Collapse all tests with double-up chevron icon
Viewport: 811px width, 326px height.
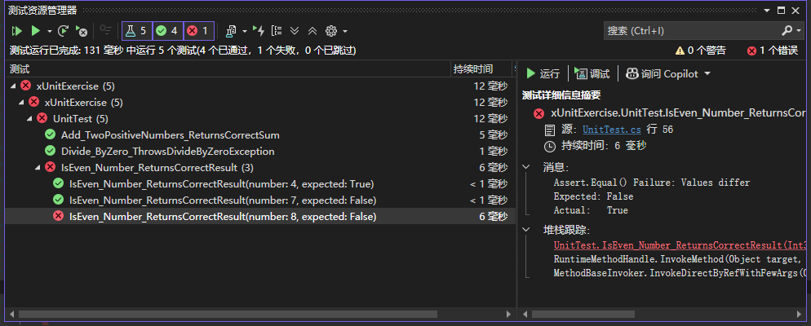pos(312,31)
